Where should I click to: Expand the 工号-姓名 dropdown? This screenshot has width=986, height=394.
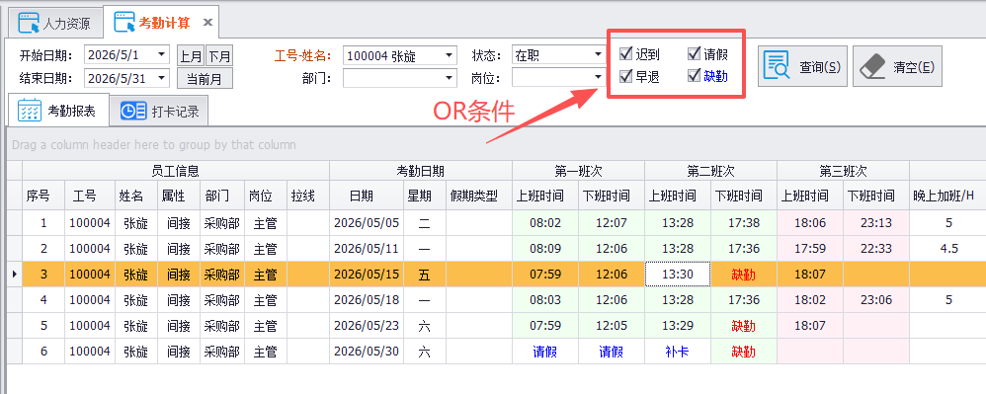(449, 55)
